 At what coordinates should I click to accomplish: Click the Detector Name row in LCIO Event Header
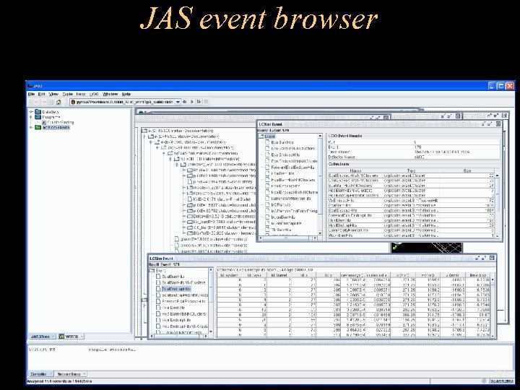(x=414, y=157)
